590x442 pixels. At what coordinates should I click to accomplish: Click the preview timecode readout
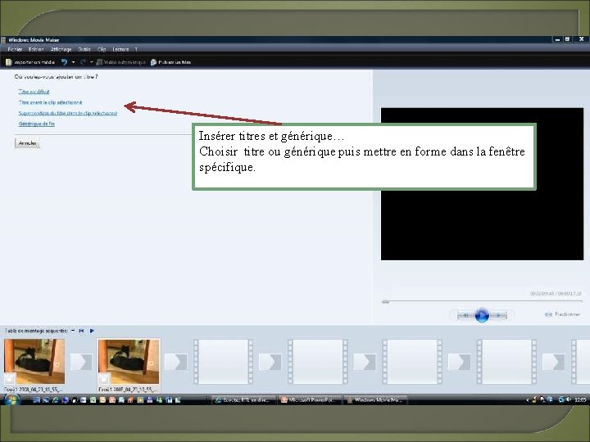tap(556, 293)
